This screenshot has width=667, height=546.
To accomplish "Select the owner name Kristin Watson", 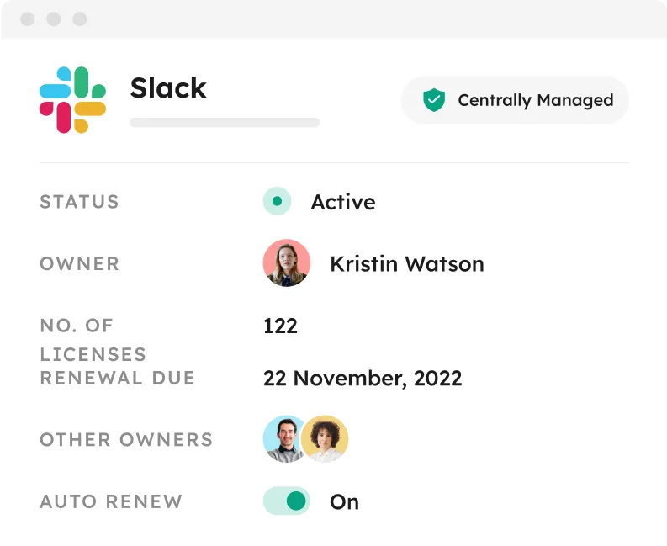I will (x=407, y=264).
